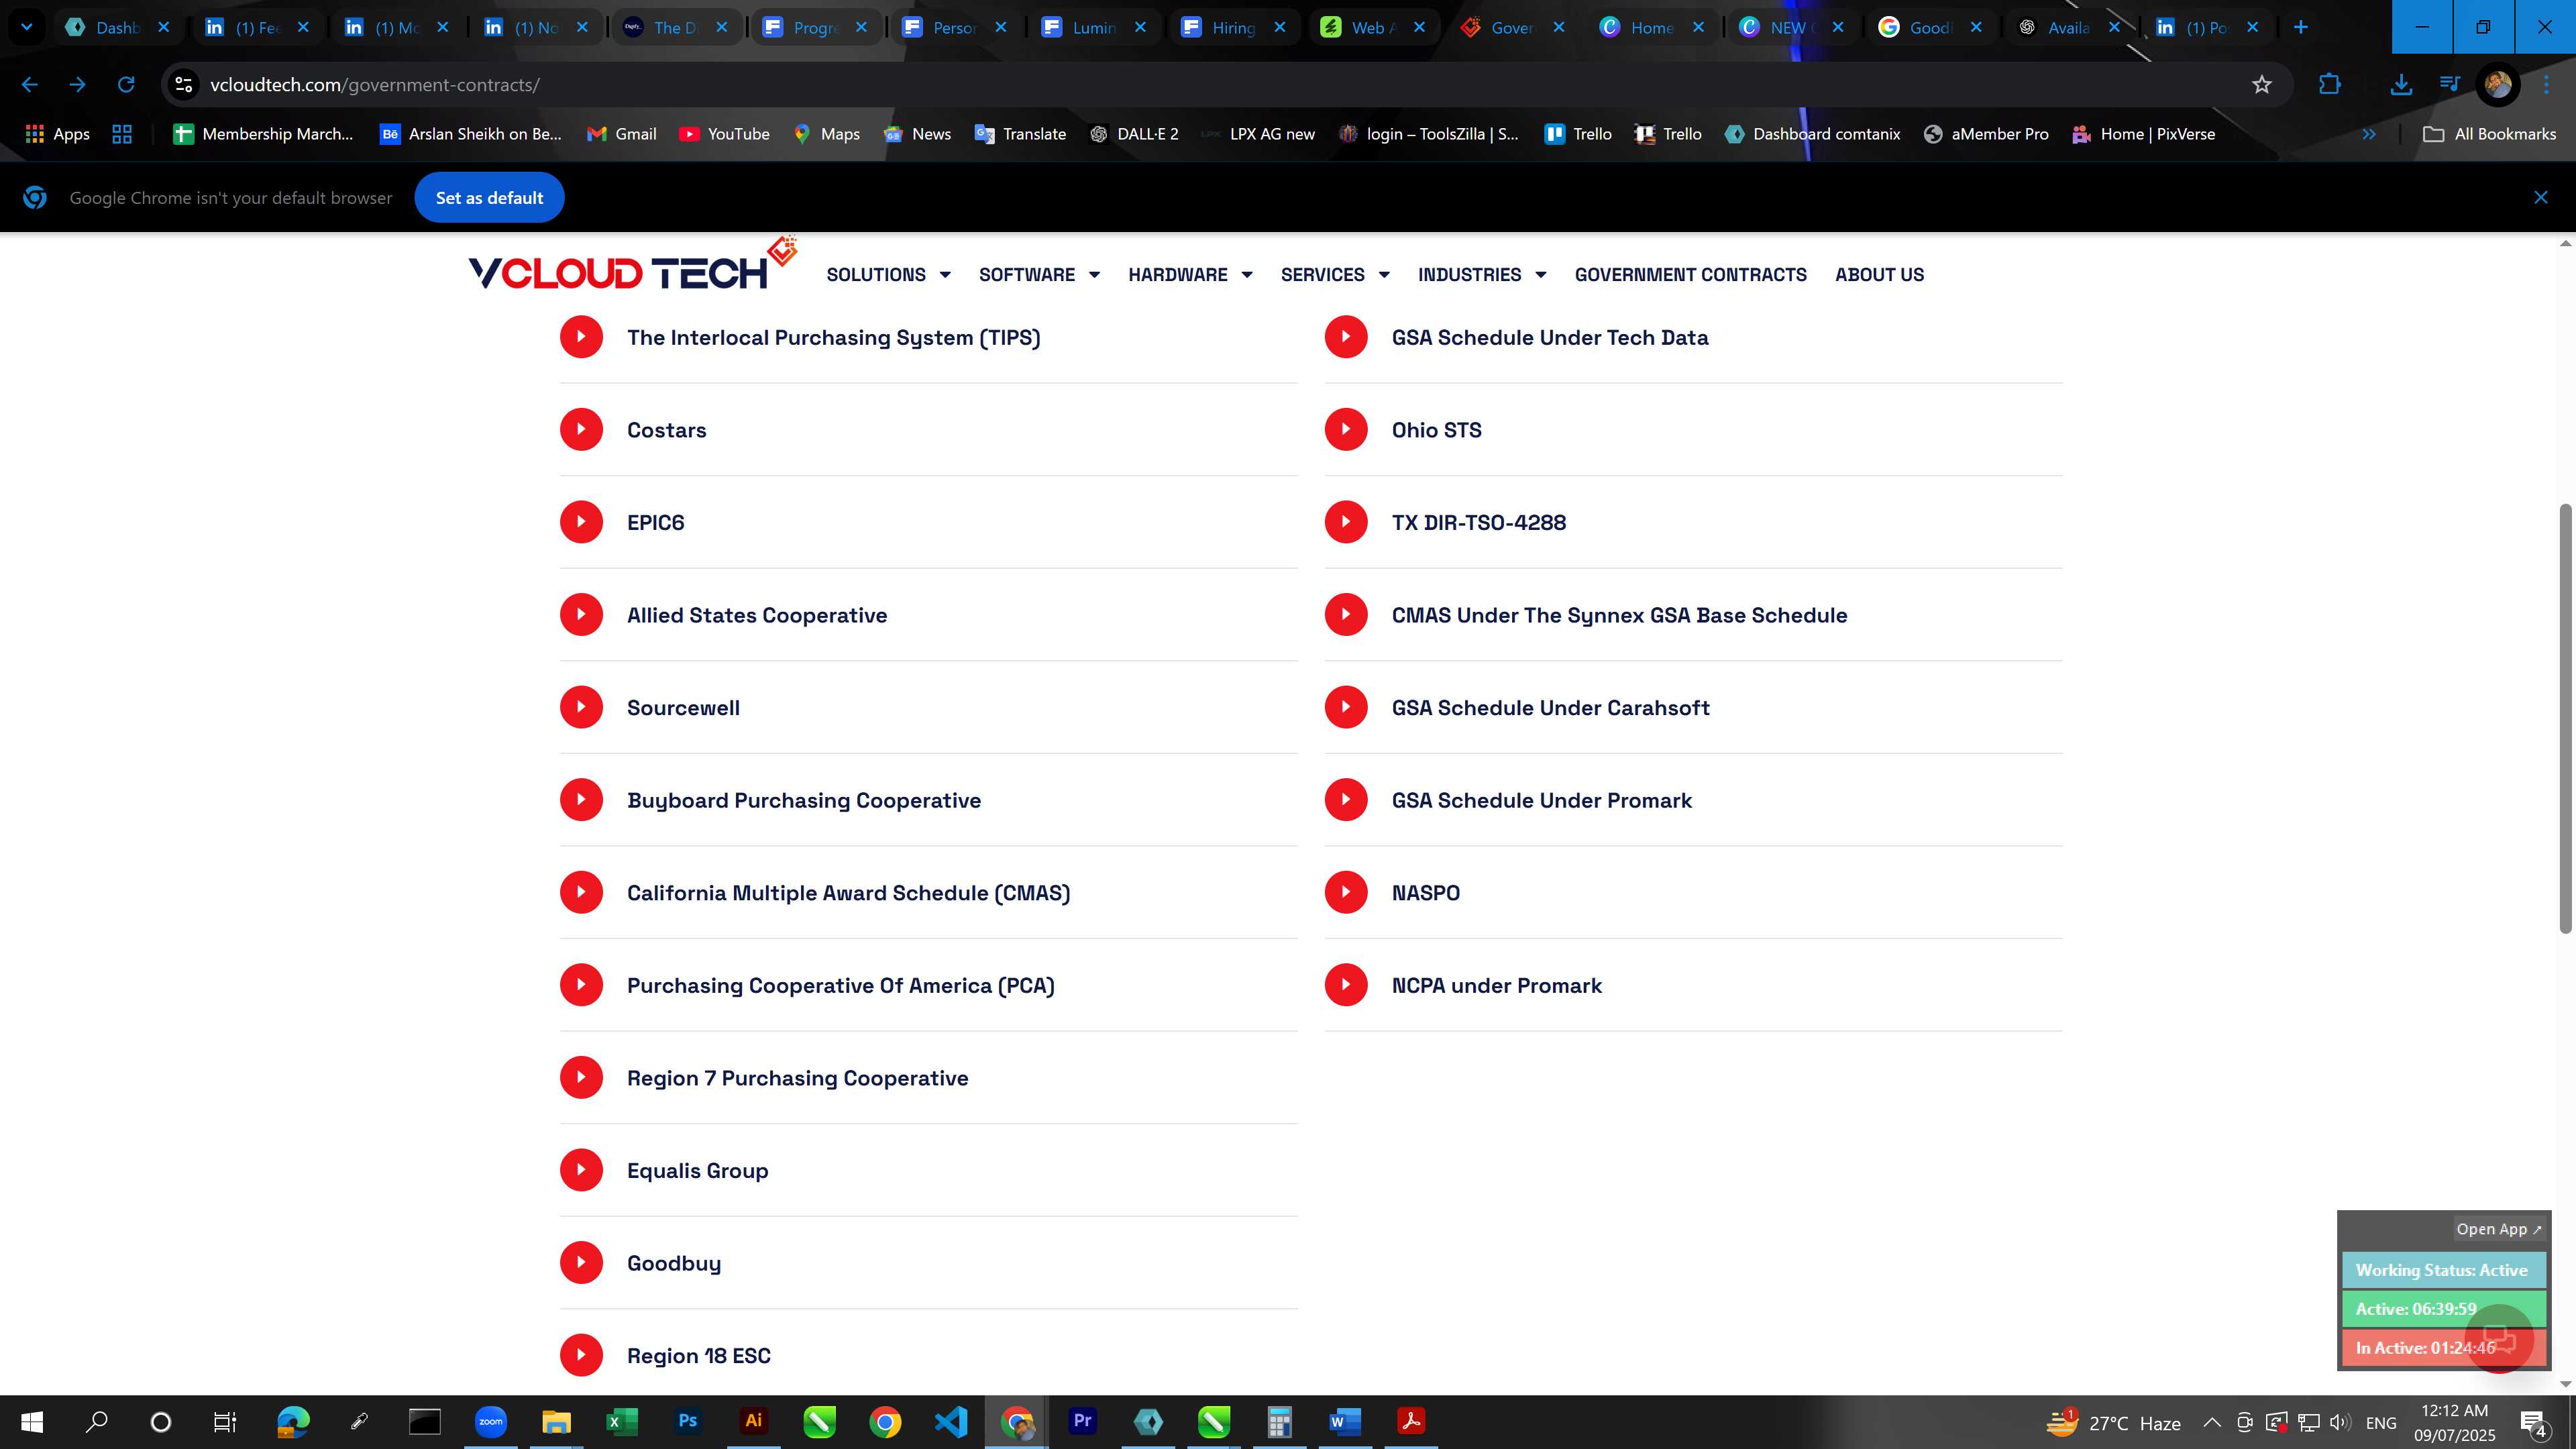Open Visual Studio Code from the taskbar
This screenshot has height=1449, width=2576.
point(951,1421)
